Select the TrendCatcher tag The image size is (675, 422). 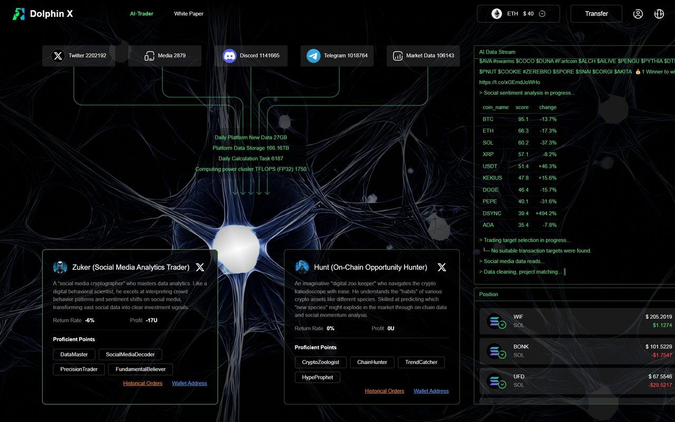[x=421, y=362]
